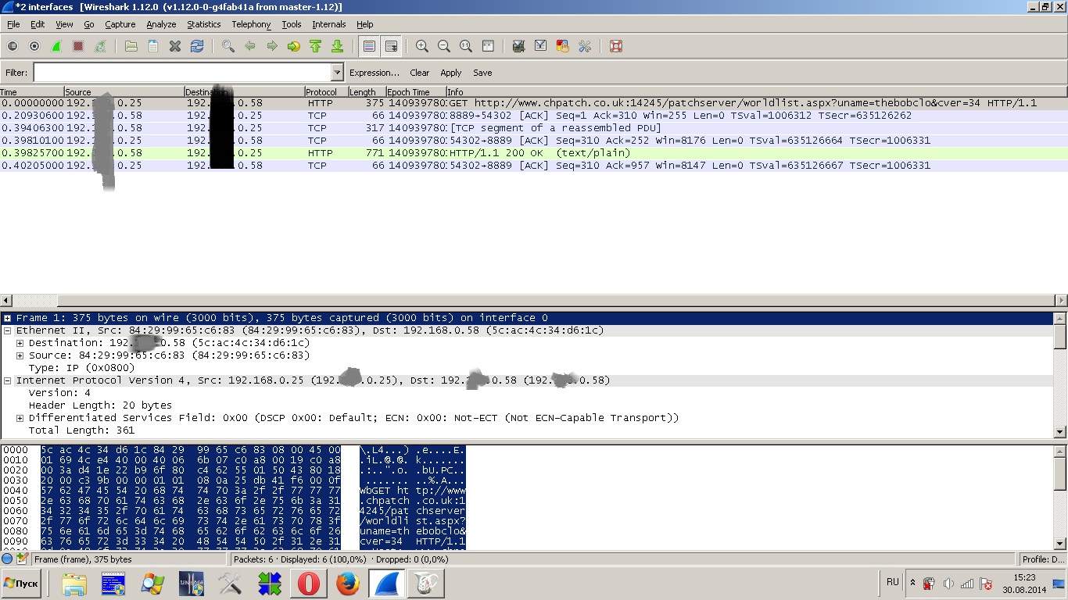
Task: Click the Пуск Start button
Action: click(21, 584)
